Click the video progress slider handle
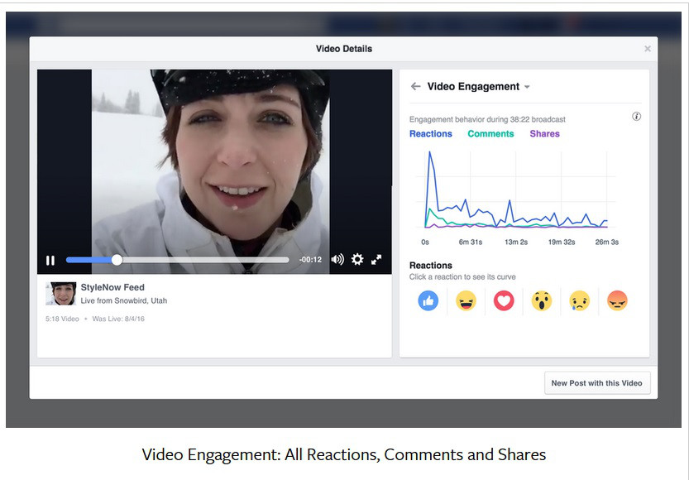This screenshot has width=689, height=480. tap(117, 260)
